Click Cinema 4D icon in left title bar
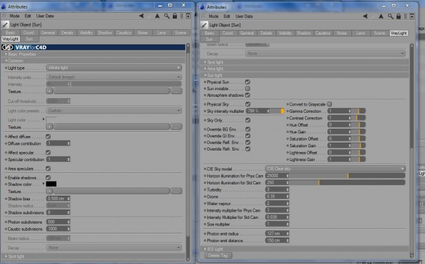This screenshot has height=264, width=425. [x=3, y=6]
